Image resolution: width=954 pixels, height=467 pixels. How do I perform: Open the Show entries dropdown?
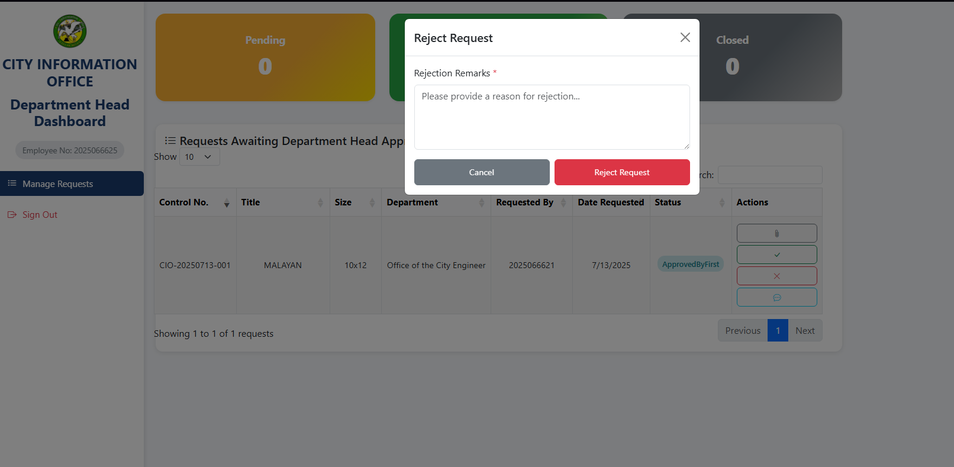199,157
